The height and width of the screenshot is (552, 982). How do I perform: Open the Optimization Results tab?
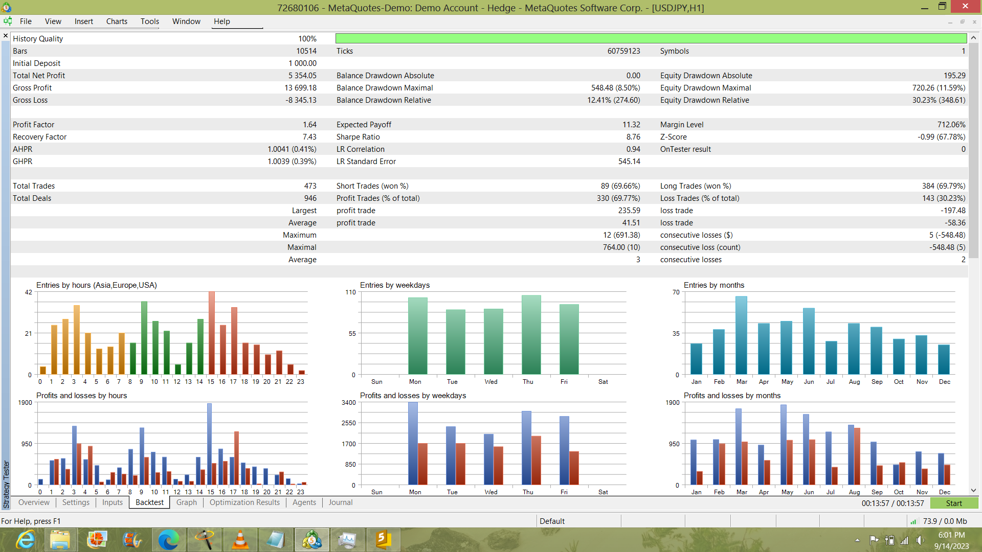coord(244,502)
